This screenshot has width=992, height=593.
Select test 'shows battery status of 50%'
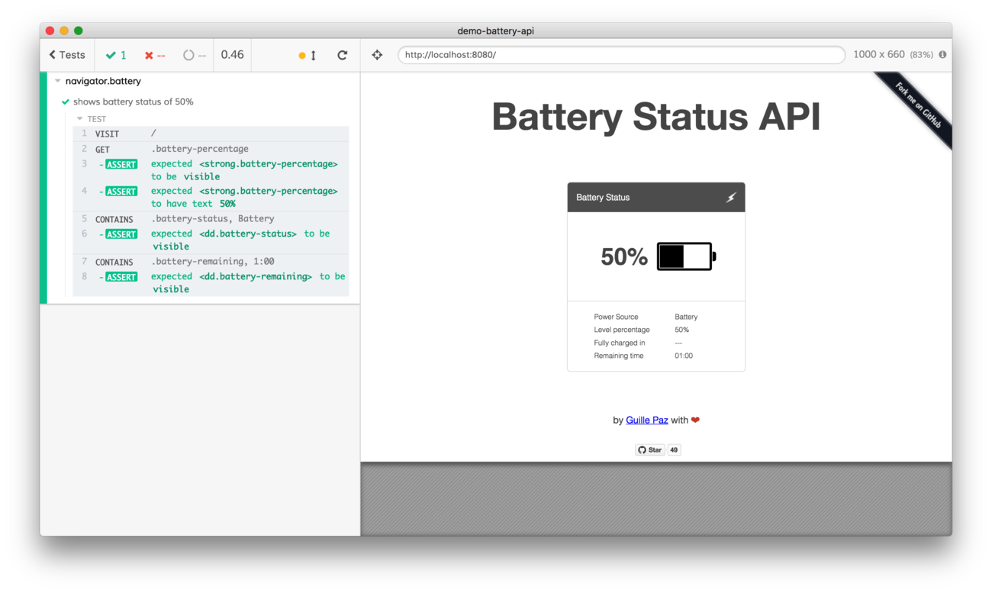[133, 102]
